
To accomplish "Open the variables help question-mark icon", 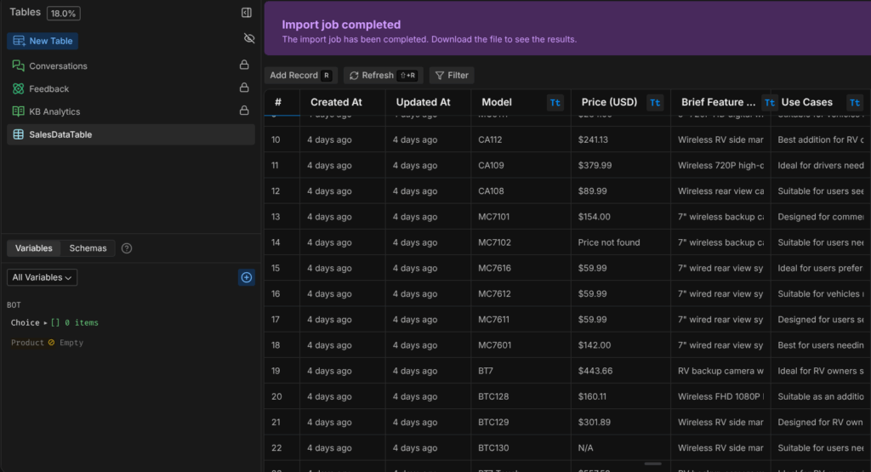I will [x=127, y=248].
